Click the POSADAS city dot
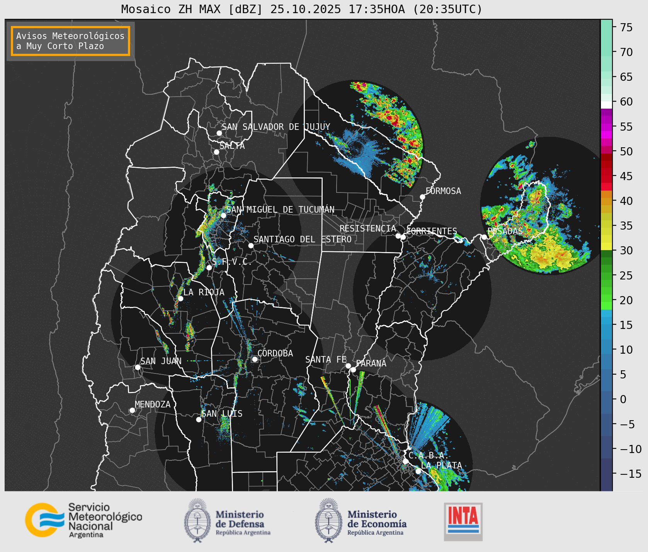This screenshot has height=552, width=648. (x=484, y=237)
